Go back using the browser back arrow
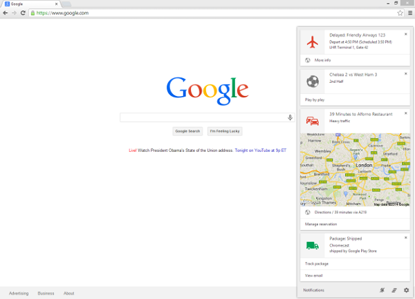This screenshot has width=415, height=299. (6, 13)
